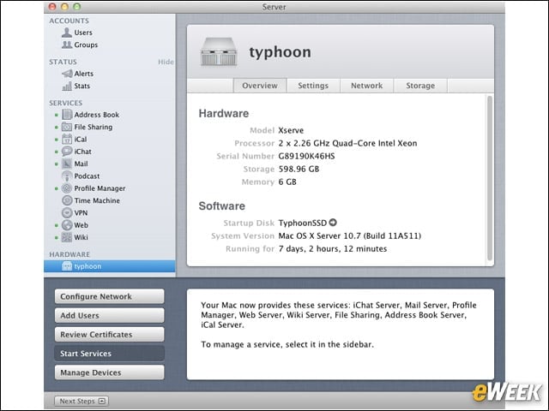The image size is (549, 411).
Task: Click the Stats bar chart icon
Action: pos(67,86)
